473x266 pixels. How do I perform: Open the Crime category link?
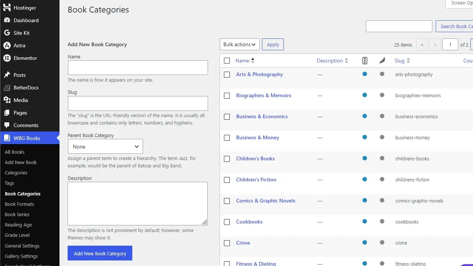coord(243,243)
